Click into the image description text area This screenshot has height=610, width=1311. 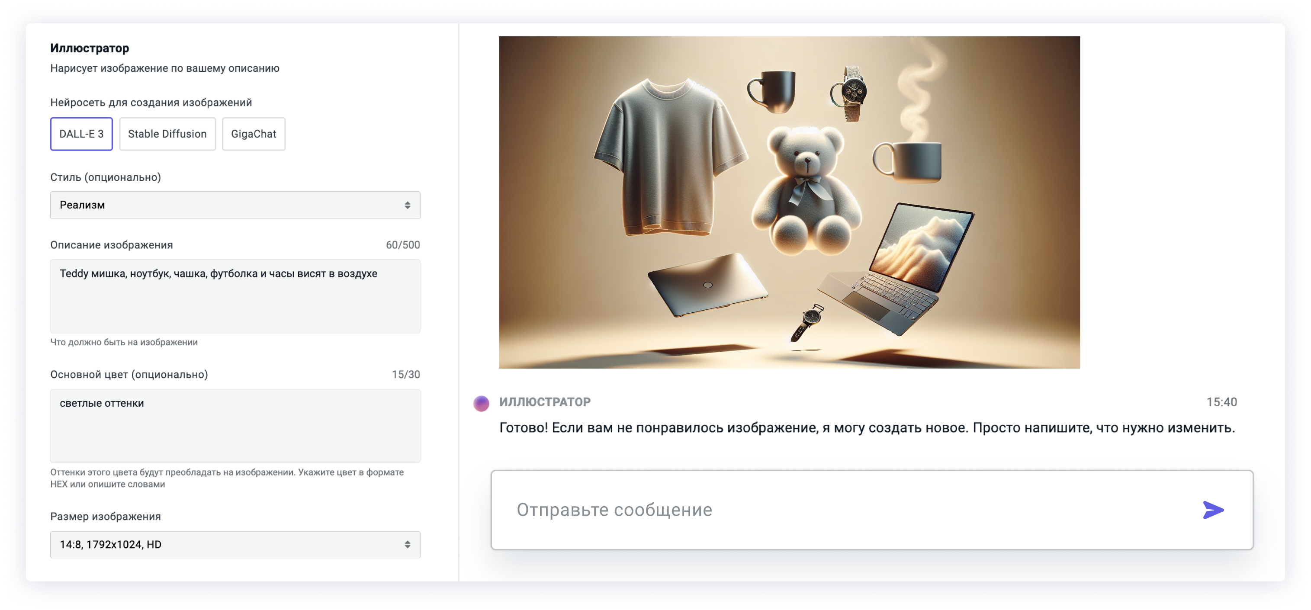(x=235, y=296)
